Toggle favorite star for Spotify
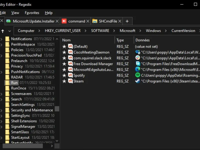200x150 pixels. (x=64, y=75)
